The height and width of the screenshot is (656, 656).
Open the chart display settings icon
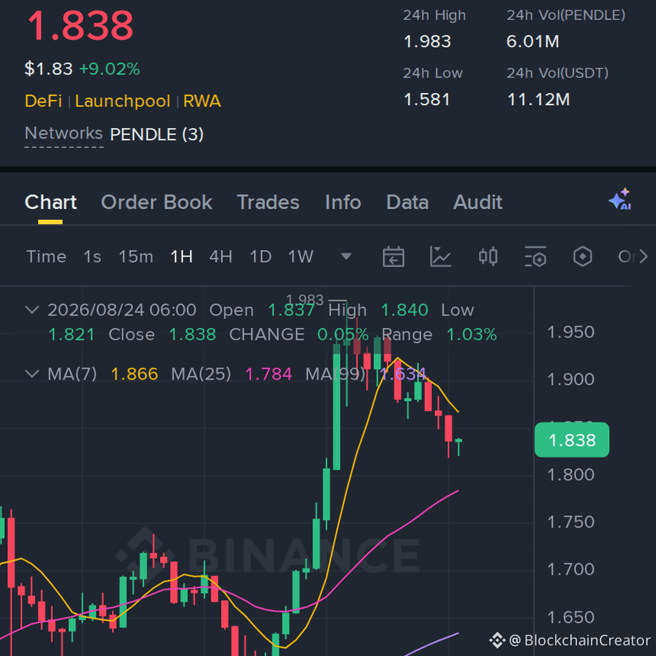tap(536, 256)
